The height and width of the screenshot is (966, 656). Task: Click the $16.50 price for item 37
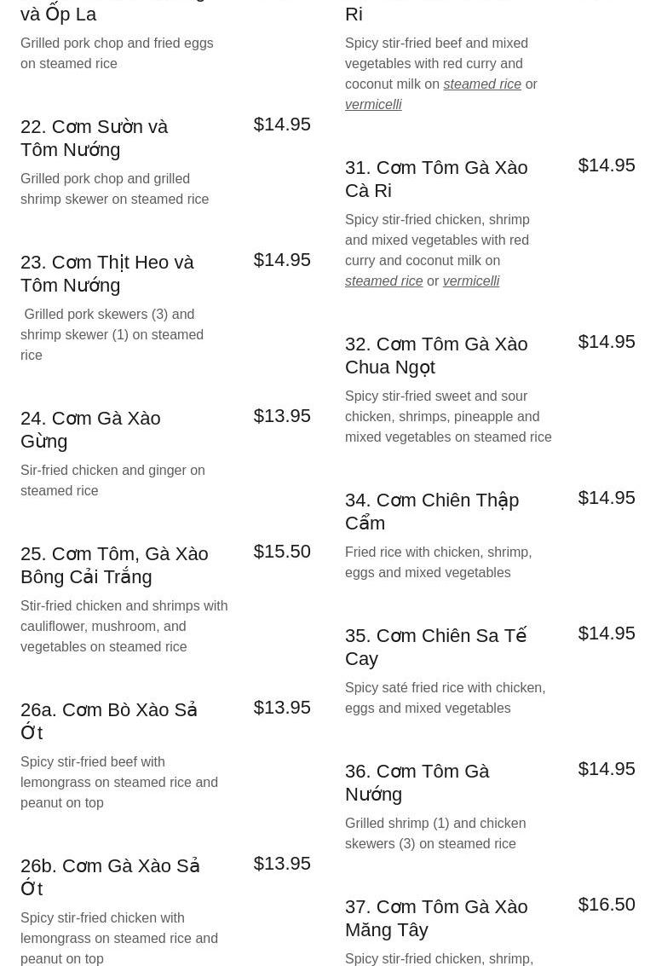(606, 905)
